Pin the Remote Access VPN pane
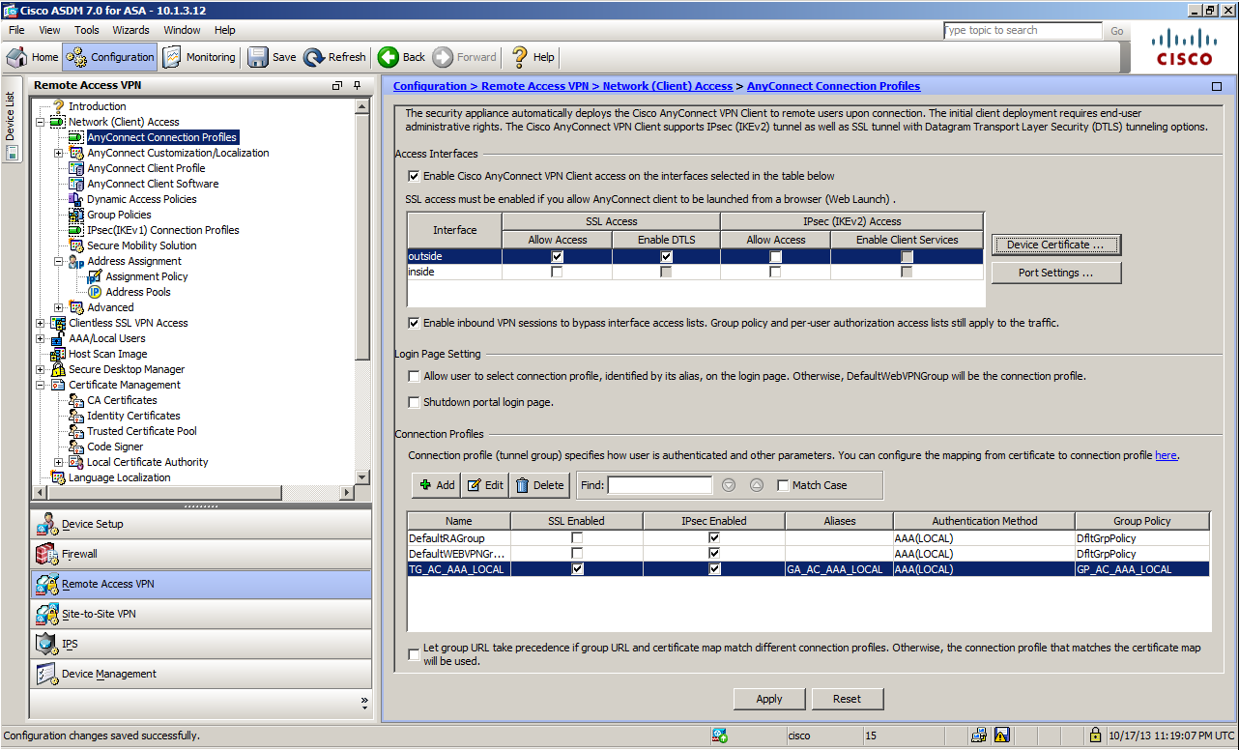The height and width of the screenshot is (750, 1239). [357, 86]
